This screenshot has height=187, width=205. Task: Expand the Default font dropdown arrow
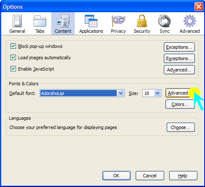click(x=121, y=93)
